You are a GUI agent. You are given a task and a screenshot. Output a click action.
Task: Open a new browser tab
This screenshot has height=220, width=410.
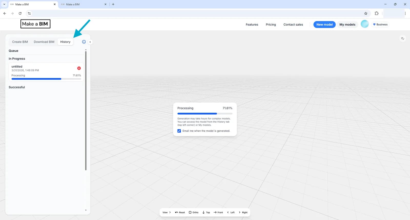113,4
